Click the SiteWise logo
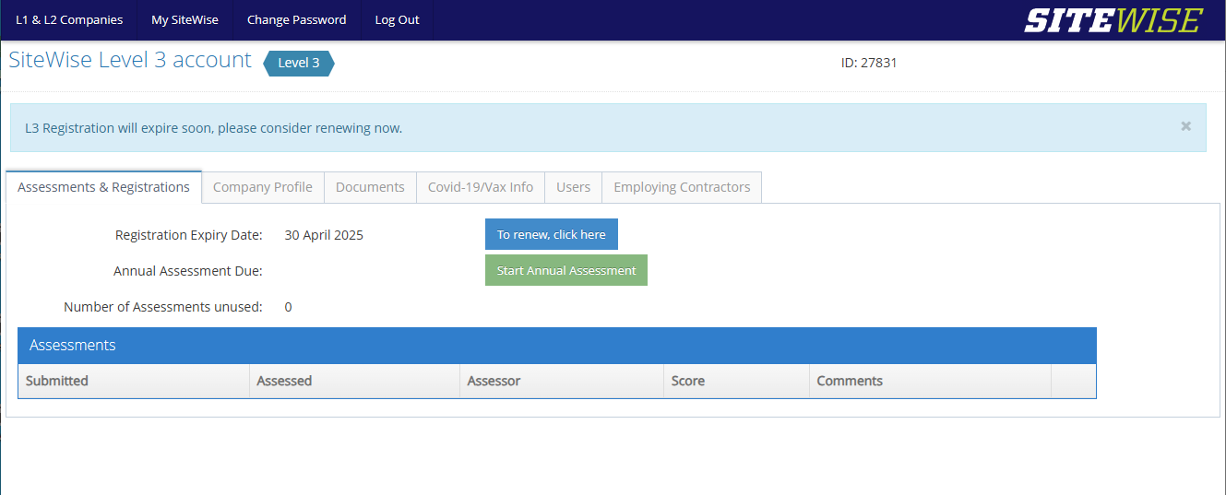1226x495 pixels. 1113,20
